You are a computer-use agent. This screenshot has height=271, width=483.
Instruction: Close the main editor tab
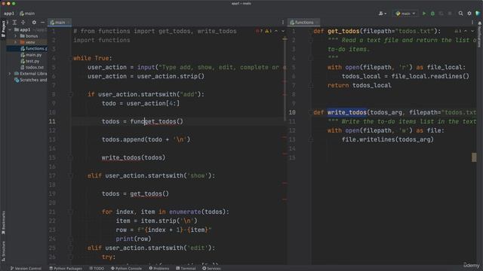tap(69, 23)
